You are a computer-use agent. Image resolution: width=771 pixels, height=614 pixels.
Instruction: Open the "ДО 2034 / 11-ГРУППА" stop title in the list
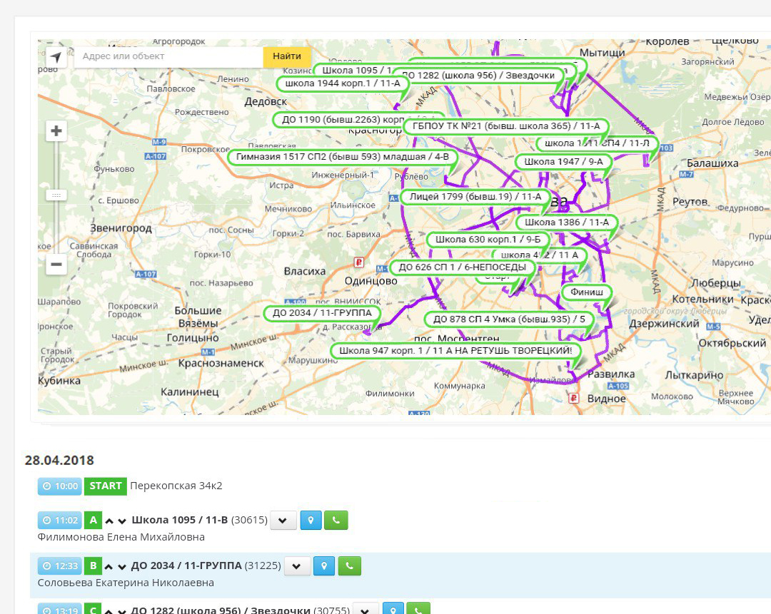coord(186,566)
